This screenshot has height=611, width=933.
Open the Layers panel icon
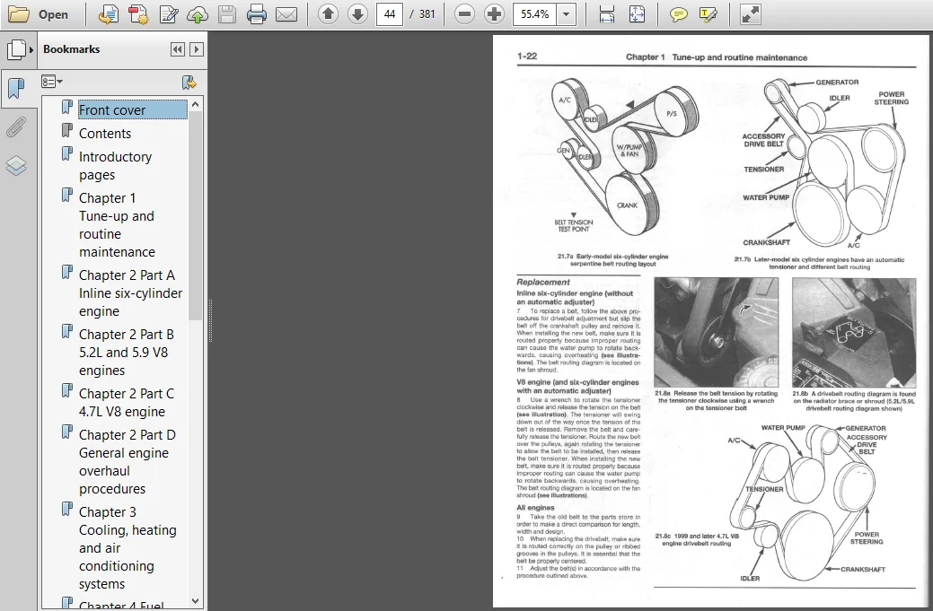(x=15, y=165)
